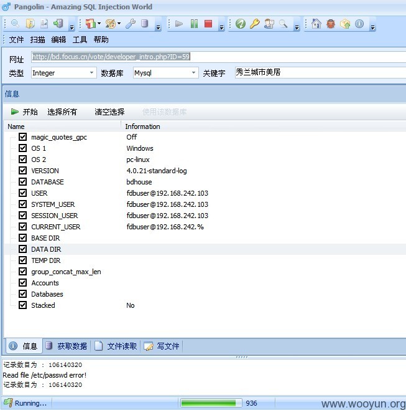Click the Information column header

pyautogui.click(x=264, y=126)
